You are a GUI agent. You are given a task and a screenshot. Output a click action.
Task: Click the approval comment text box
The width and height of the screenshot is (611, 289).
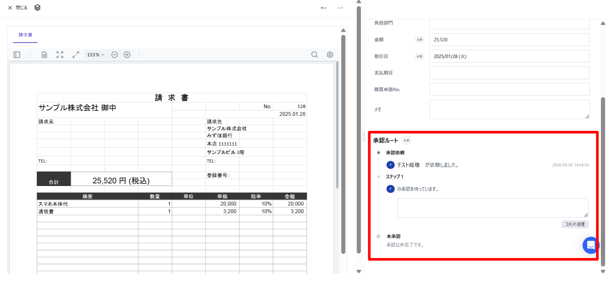493,208
